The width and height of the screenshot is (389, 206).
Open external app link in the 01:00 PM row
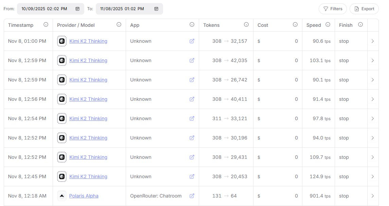click(x=192, y=41)
